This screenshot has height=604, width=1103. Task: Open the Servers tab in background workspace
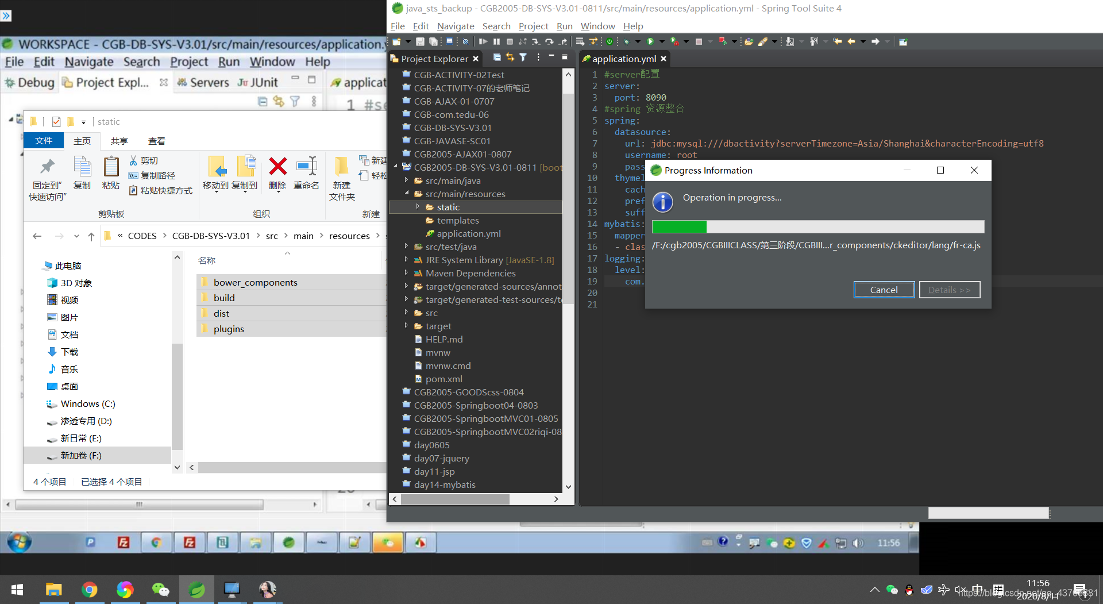tap(203, 83)
